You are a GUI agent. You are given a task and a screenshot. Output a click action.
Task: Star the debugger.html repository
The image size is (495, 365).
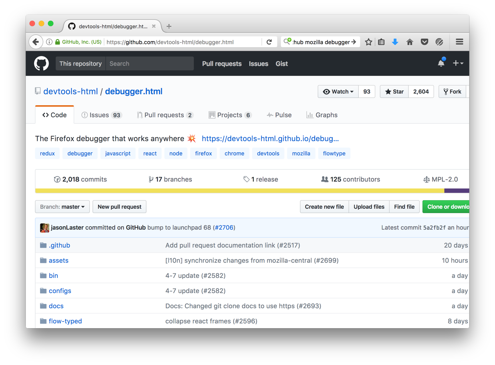pos(394,92)
